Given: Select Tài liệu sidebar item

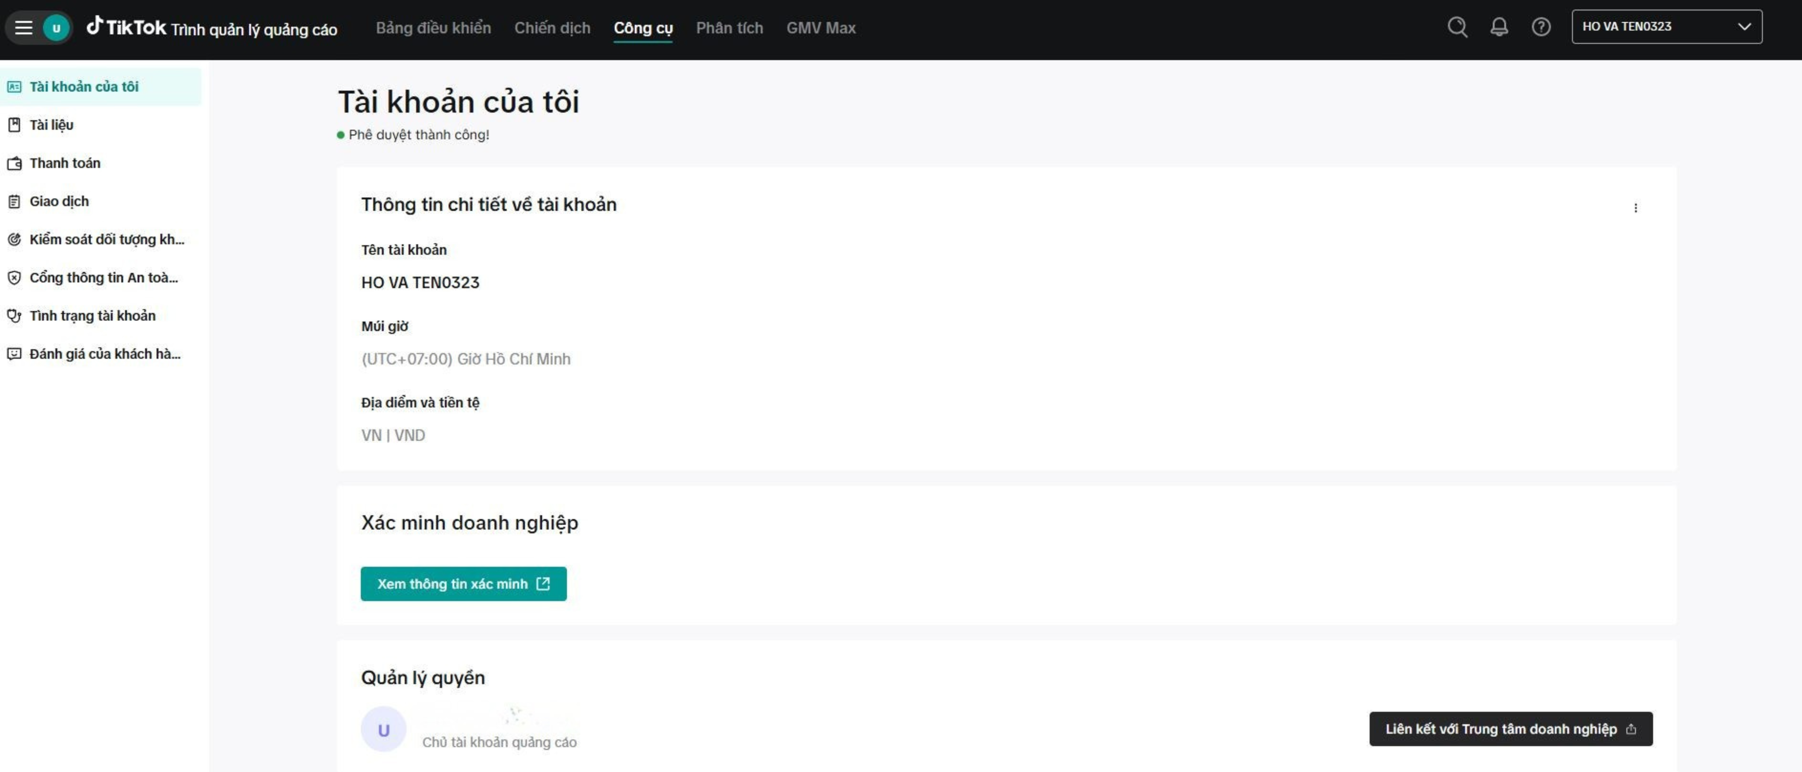Looking at the screenshot, I should point(51,125).
